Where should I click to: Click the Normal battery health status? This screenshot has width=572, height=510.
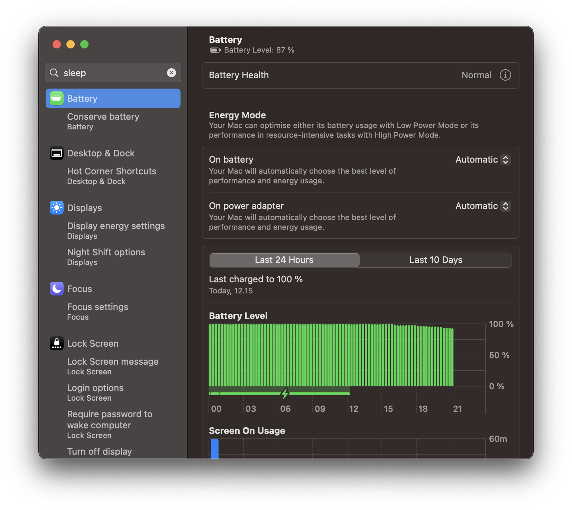(476, 75)
